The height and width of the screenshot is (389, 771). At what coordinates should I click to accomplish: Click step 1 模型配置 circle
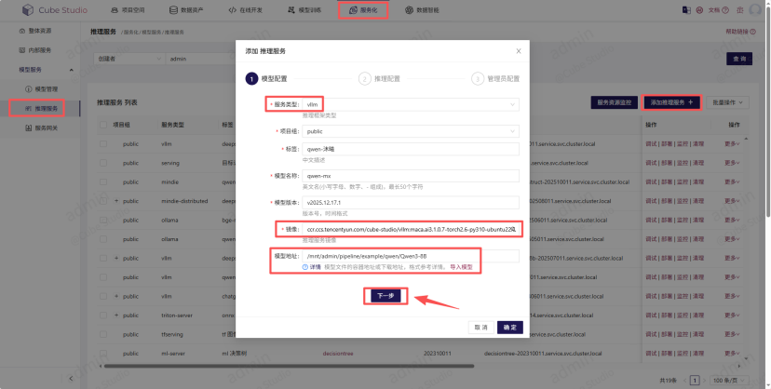click(x=251, y=78)
